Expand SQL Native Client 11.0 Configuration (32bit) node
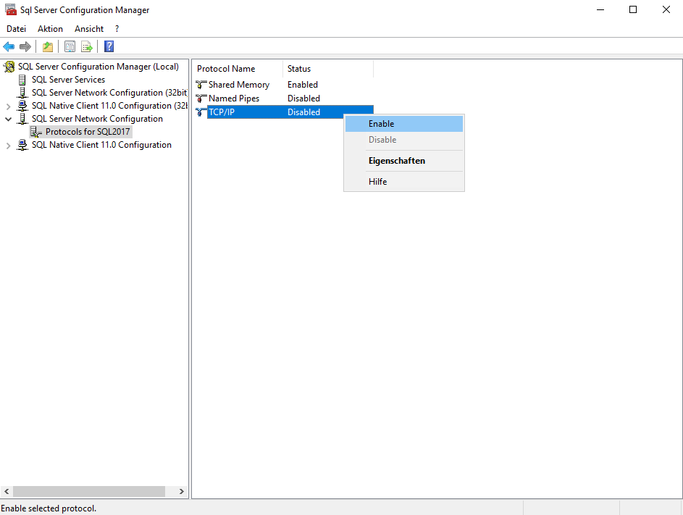The image size is (683, 515). [8, 106]
